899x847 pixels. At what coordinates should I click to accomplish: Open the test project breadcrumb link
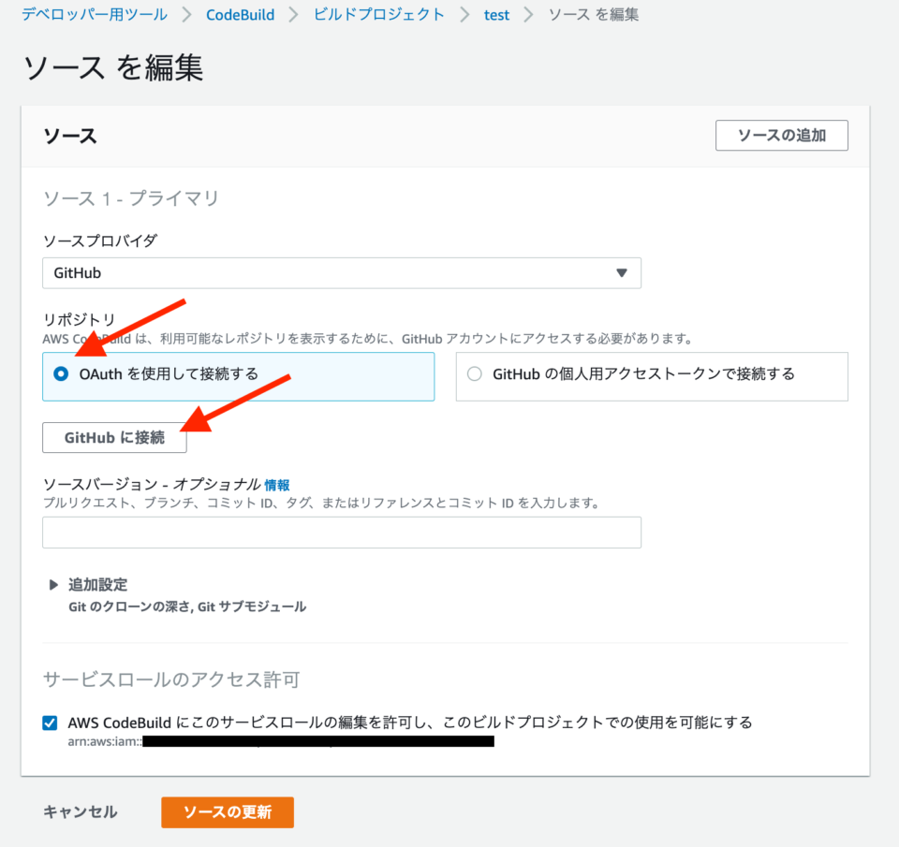[x=496, y=14]
